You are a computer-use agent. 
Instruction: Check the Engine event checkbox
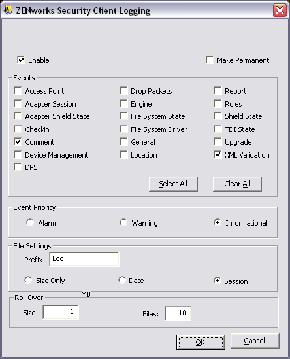click(123, 104)
